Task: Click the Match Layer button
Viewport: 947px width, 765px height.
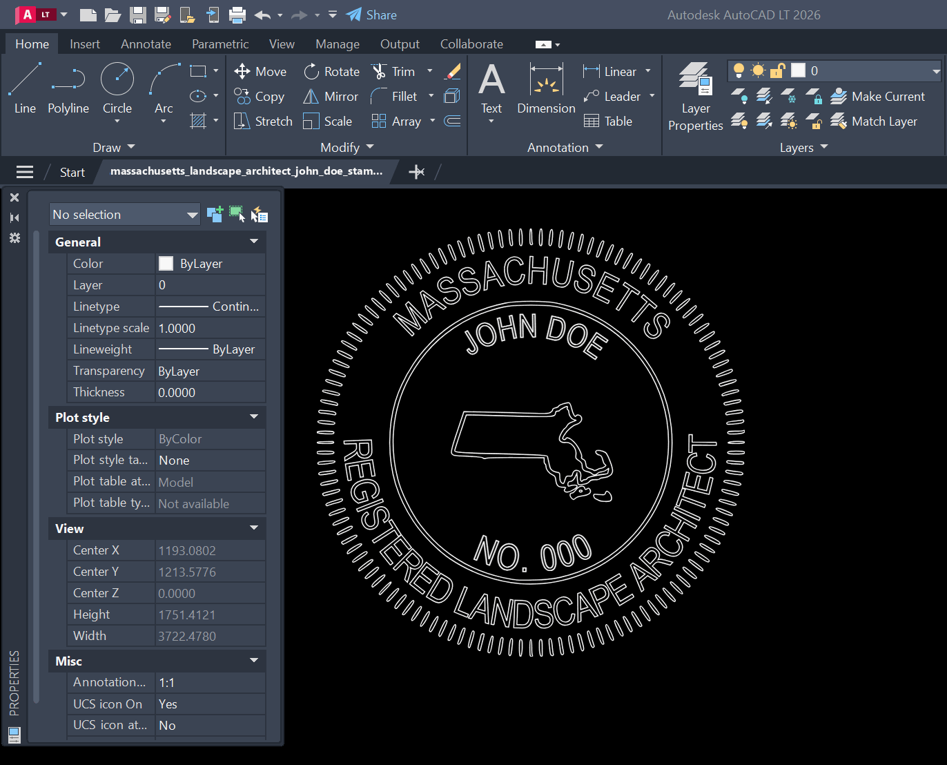Action: (874, 121)
